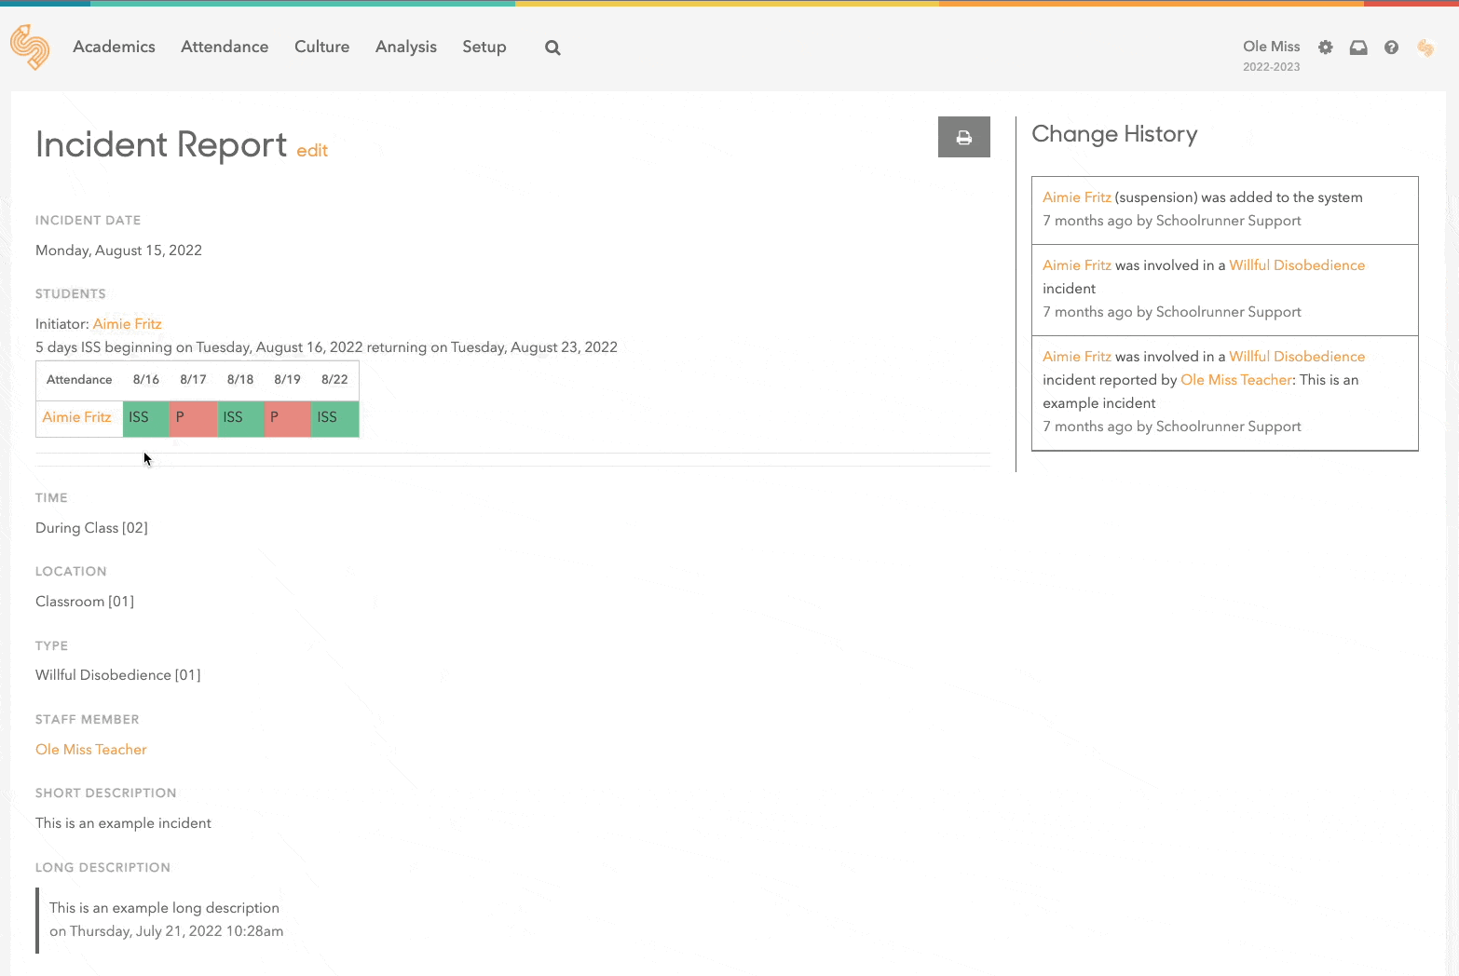Open the Academics menu
This screenshot has width=1459, height=976.
click(114, 47)
